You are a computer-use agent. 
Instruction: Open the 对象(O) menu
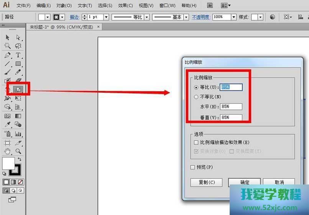[64, 6]
